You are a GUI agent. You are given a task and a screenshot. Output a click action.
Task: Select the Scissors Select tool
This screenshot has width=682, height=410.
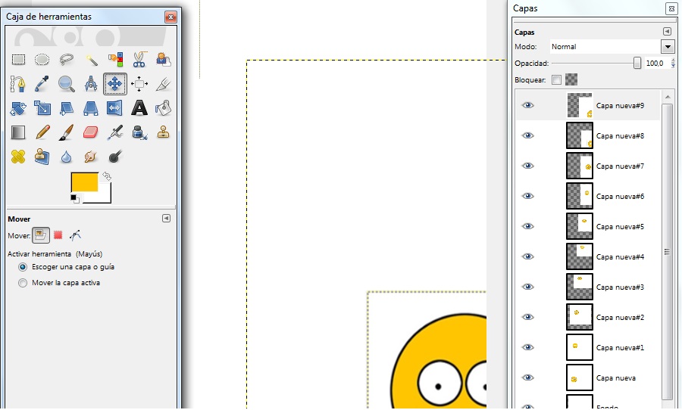point(139,60)
